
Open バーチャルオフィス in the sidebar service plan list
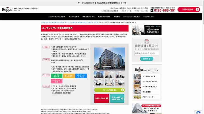(147, 87)
